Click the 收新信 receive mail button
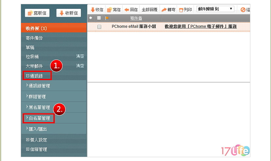Image resolution: width=271 pixels, height=161 pixels. point(69,13)
